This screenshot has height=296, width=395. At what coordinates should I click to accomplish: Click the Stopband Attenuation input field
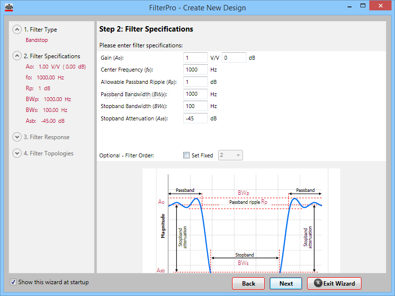(196, 118)
